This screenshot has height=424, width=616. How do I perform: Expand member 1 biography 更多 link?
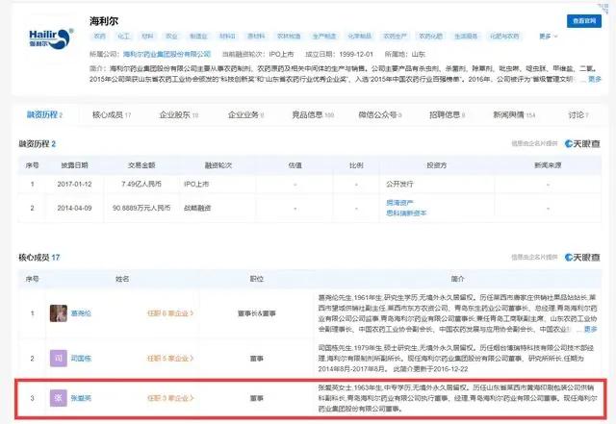click(x=590, y=329)
